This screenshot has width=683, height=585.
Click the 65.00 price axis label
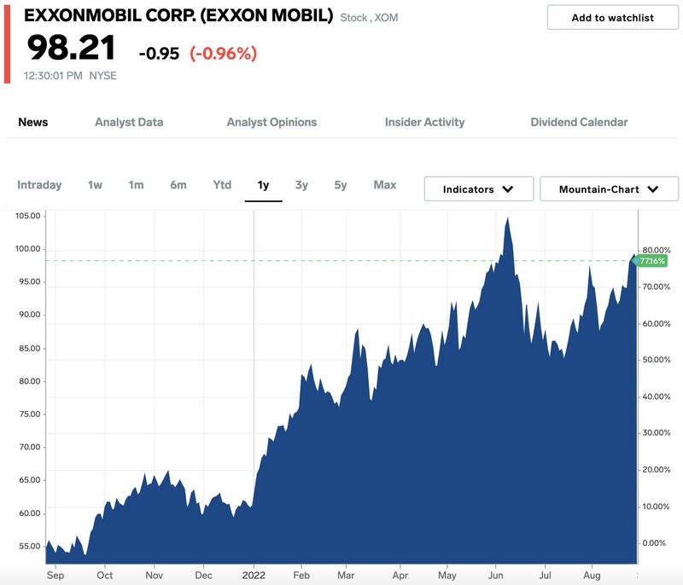pos(30,480)
